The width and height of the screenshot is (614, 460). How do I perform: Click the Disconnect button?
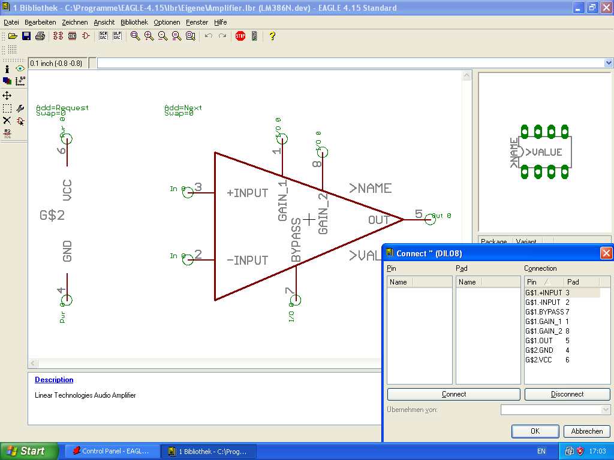point(567,394)
